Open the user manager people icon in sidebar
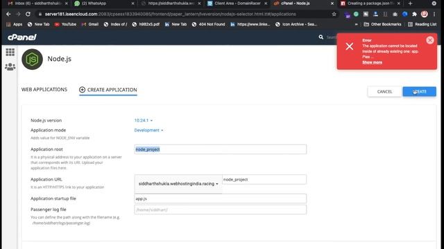444x249 pixels. (10, 67)
